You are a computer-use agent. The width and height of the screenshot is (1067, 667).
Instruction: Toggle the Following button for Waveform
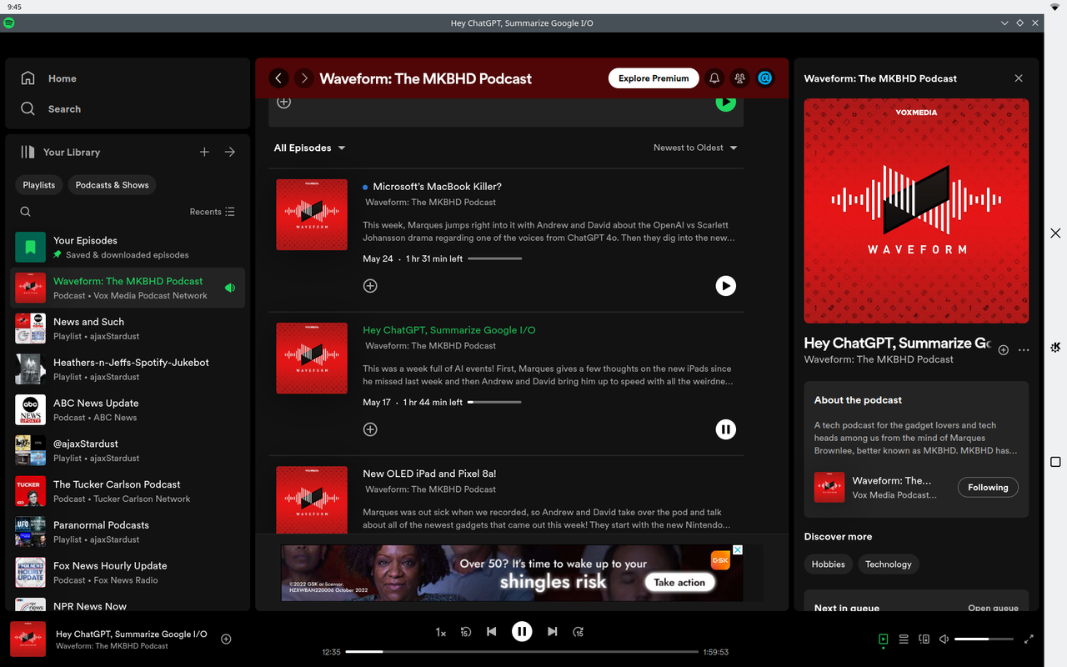(988, 488)
